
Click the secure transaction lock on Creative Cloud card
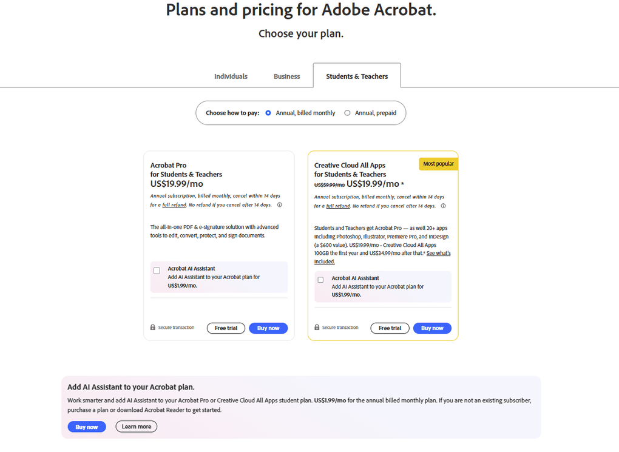[x=316, y=326]
